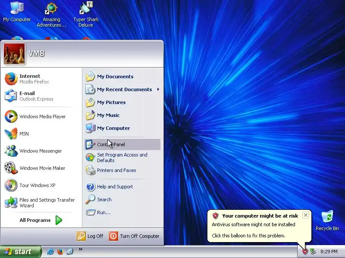Click the network connection tray icon
Screen dimensions: 345x258
click(x=313, y=252)
